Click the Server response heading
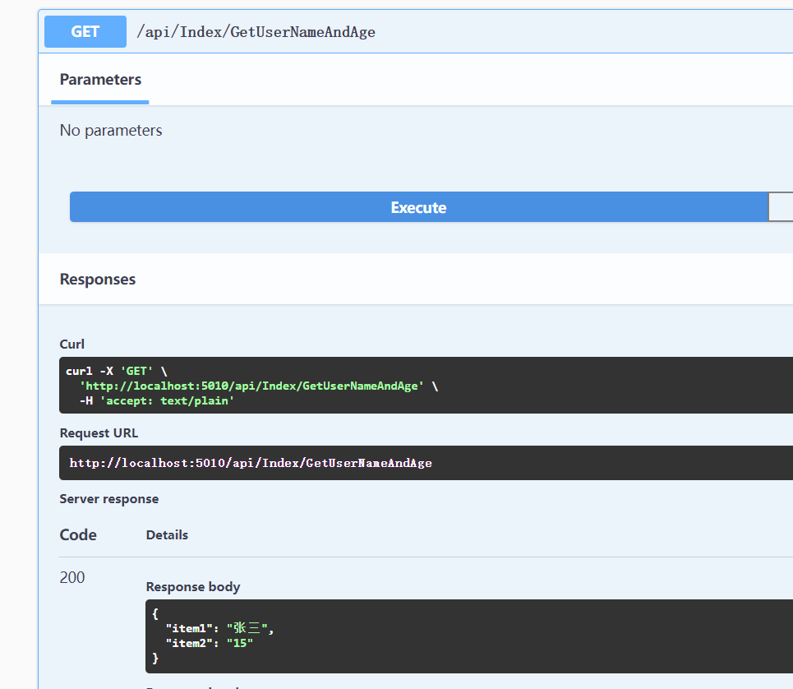Viewport: 793px width, 689px height. pyautogui.click(x=109, y=498)
